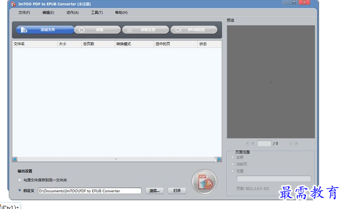Click the preview page number field

(264, 144)
